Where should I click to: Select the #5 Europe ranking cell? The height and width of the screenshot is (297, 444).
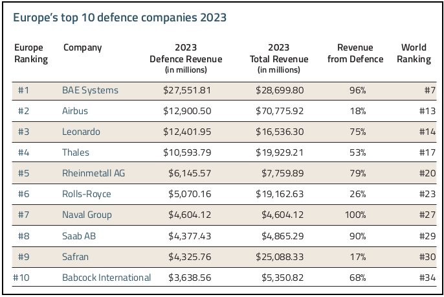coord(23,173)
